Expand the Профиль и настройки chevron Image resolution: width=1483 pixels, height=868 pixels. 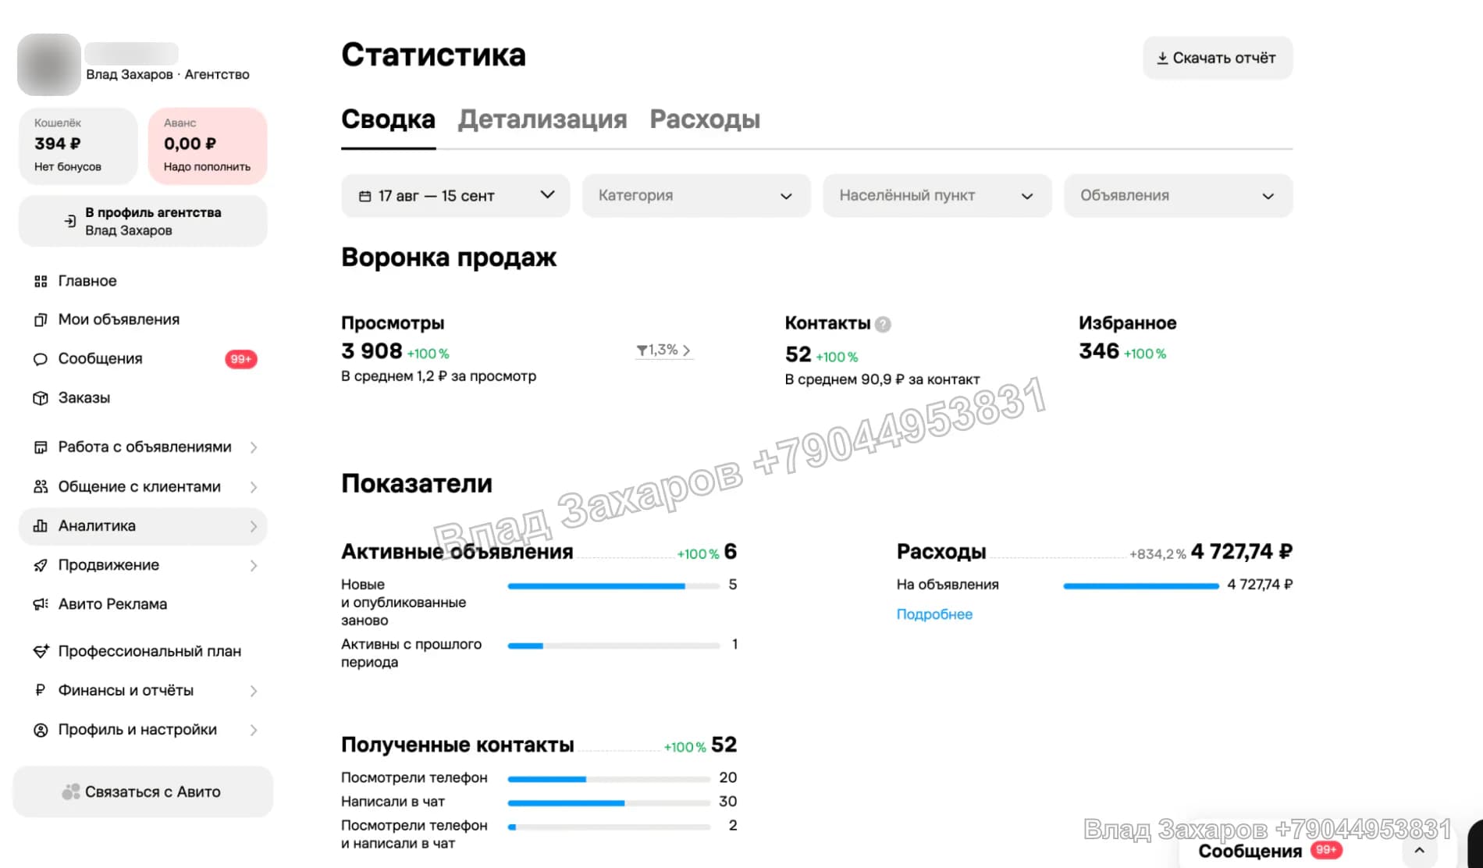coord(254,730)
